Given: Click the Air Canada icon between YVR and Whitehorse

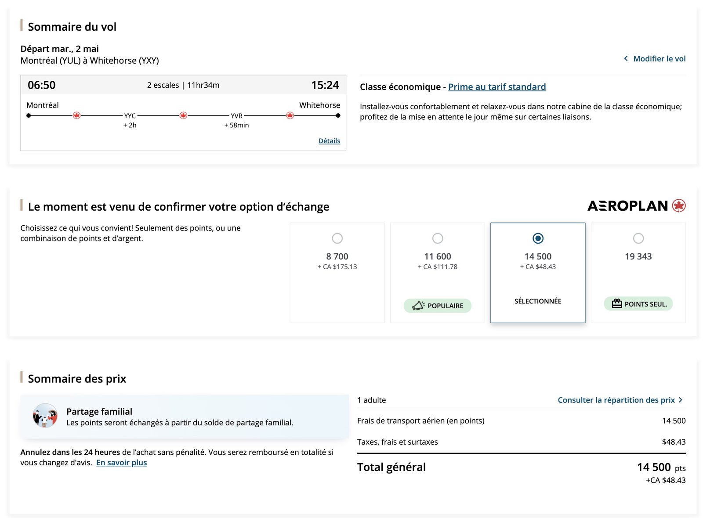Looking at the screenshot, I should click(290, 115).
